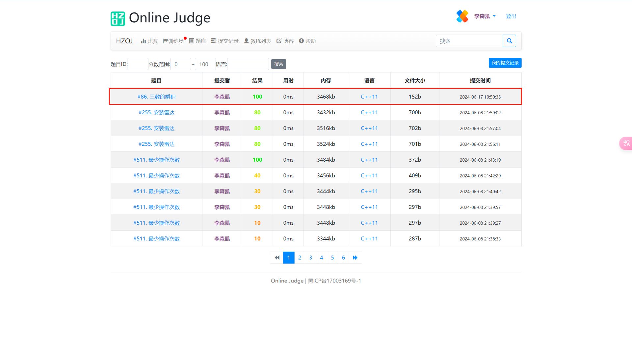Open the 博客 blog menu
The image size is (632, 362).
point(285,41)
